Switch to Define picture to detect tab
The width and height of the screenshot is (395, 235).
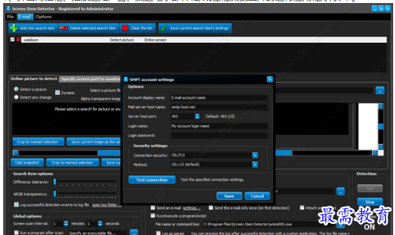(34, 79)
